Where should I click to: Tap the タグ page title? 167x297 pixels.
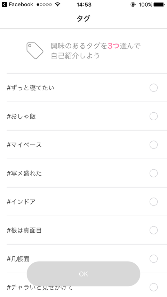(83, 19)
